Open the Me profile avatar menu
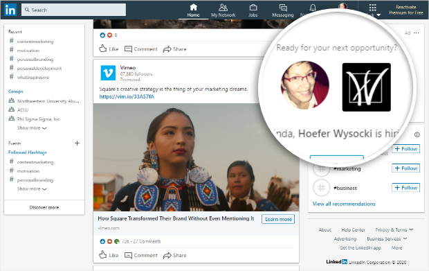 pyautogui.click(x=343, y=6)
